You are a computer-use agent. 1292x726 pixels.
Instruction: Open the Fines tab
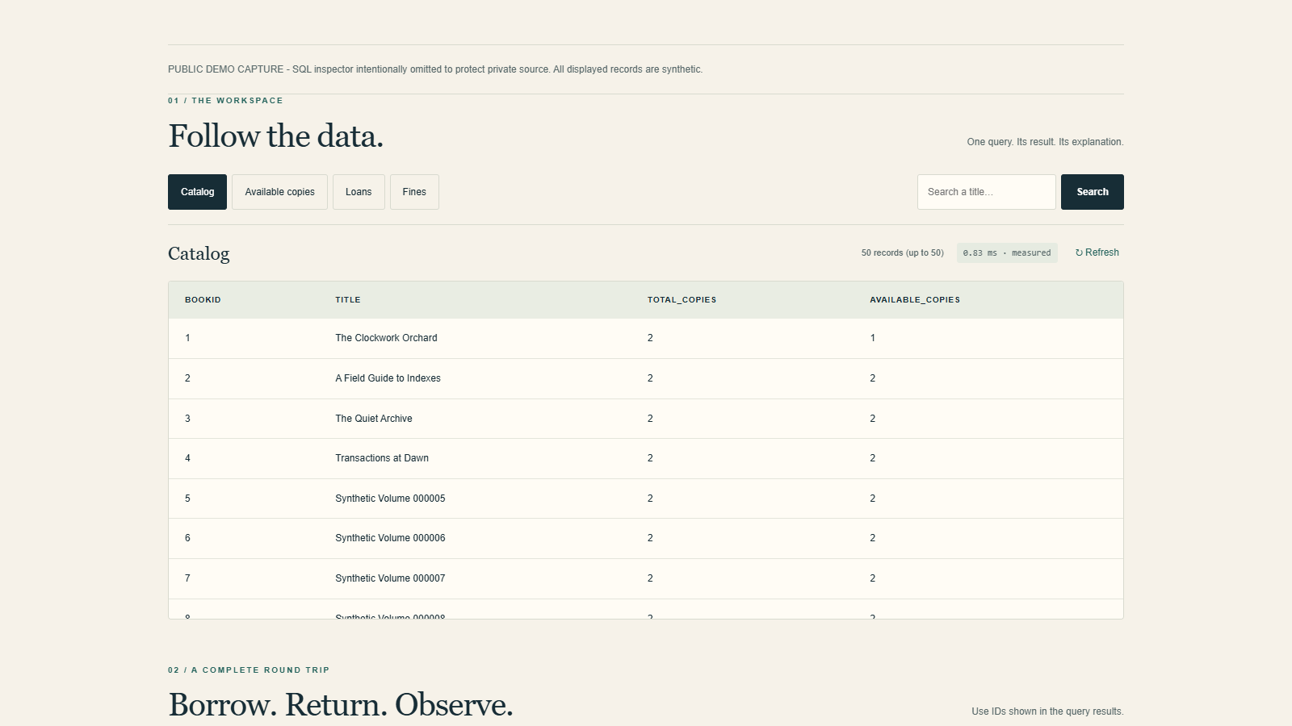pyautogui.click(x=414, y=192)
